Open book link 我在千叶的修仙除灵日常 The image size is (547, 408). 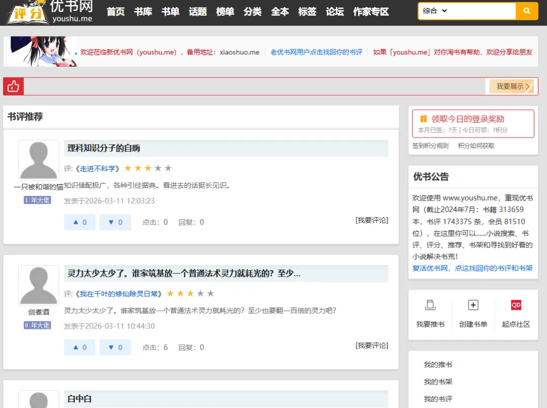(x=119, y=294)
